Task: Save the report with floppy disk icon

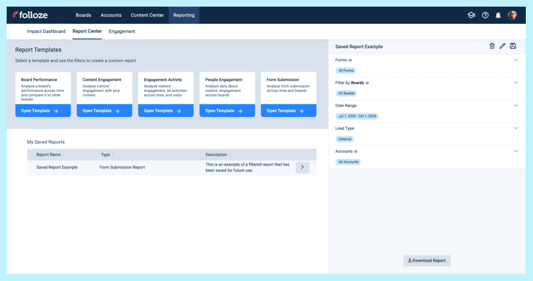Action: pos(513,46)
